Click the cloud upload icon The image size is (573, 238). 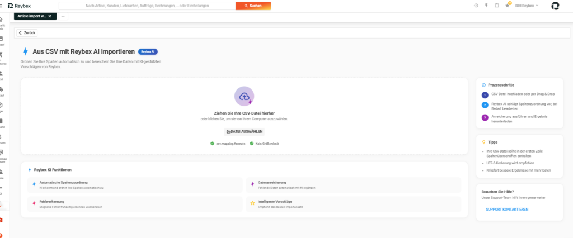[x=244, y=96]
